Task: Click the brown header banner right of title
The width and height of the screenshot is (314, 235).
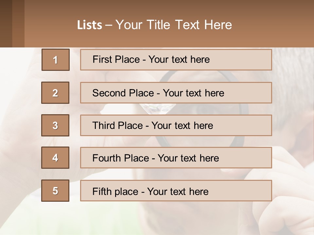Action: [275, 24]
